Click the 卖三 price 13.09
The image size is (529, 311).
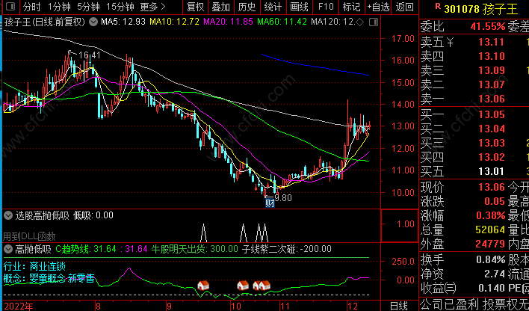(x=492, y=70)
